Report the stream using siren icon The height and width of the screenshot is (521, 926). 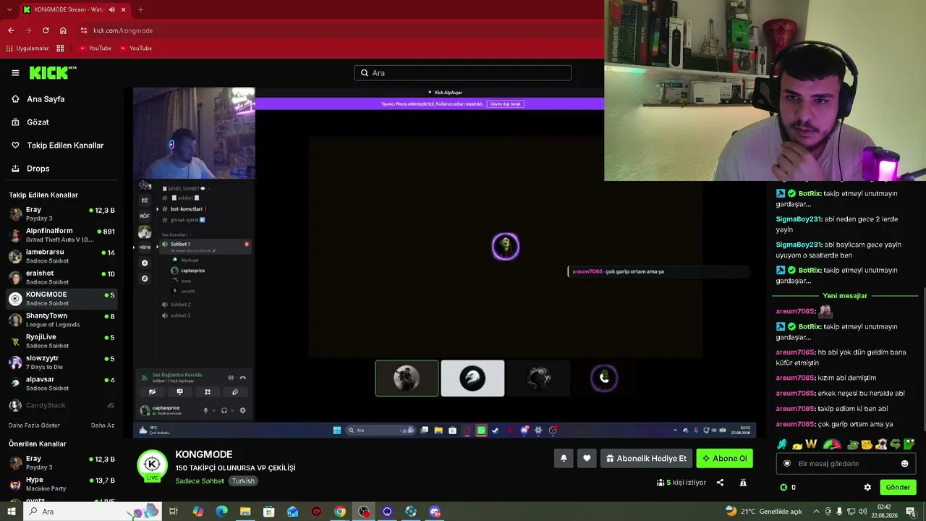(x=743, y=483)
